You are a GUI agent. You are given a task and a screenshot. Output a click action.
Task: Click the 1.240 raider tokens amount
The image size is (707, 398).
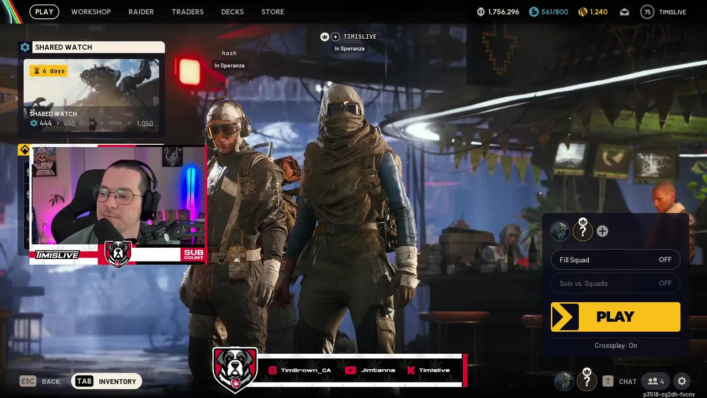(x=599, y=12)
